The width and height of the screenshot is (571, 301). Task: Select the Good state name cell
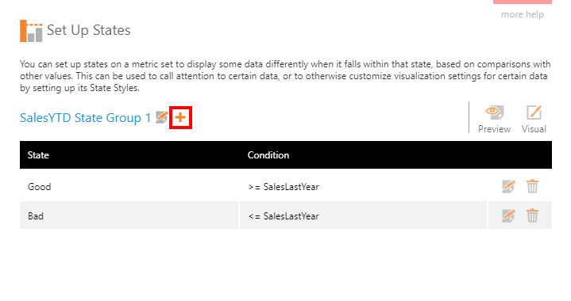point(129,187)
